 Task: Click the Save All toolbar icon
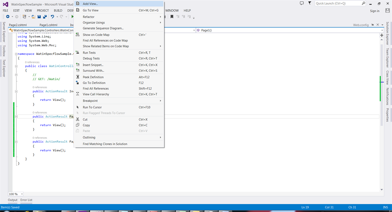point(45,17)
